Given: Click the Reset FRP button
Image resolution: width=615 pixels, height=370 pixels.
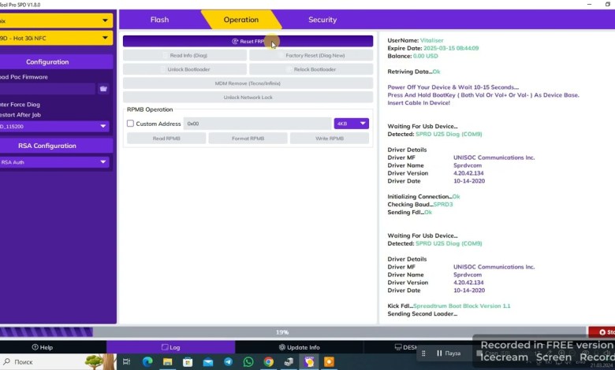Looking at the screenshot, I should (x=248, y=41).
